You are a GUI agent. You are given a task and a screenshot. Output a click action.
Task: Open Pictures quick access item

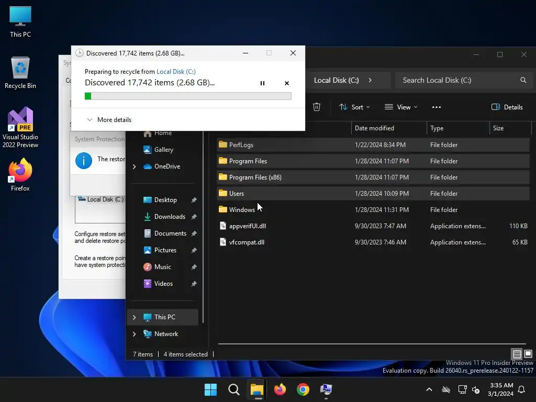(x=160, y=250)
